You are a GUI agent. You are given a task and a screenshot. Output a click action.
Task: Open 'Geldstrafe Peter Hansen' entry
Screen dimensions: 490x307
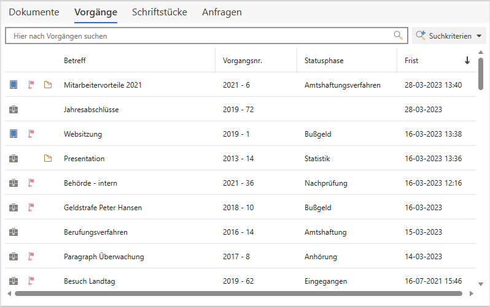point(103,208)
